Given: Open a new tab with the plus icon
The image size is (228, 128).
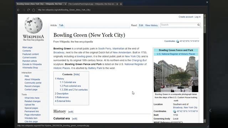Looking at the screenshot, I should [121, 4].
